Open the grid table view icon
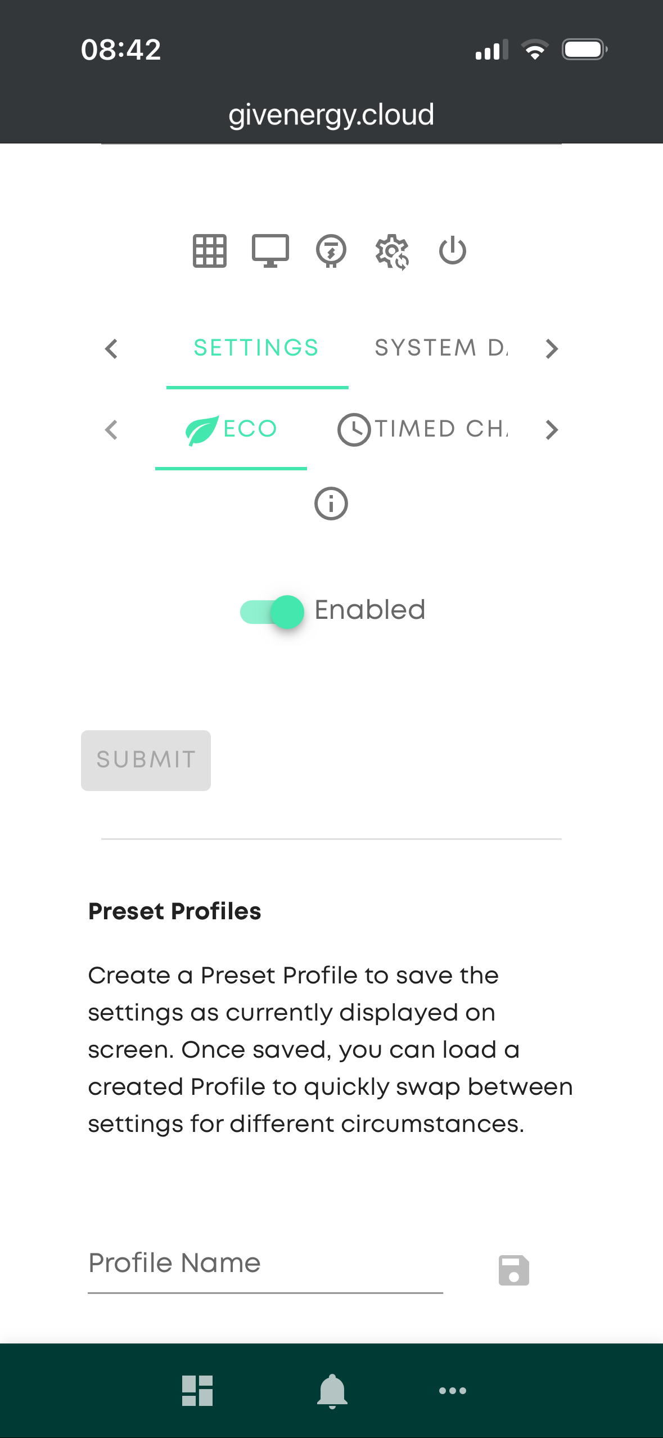Screen dimensions: 663x1438 [x=209, y=251]
